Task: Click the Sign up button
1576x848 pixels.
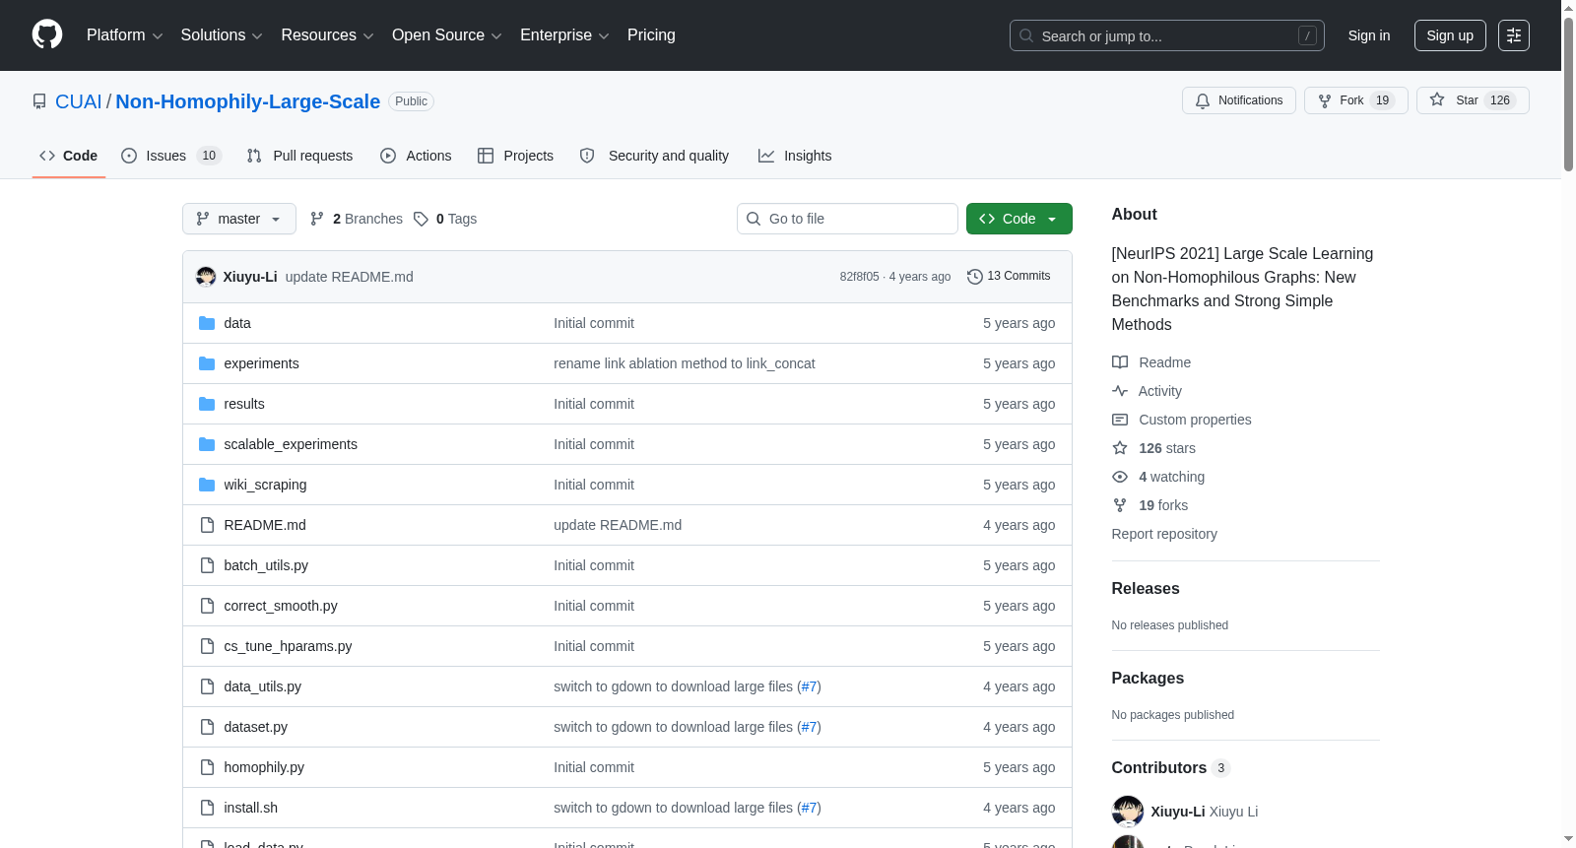Action: click(x=1450, y=35)
